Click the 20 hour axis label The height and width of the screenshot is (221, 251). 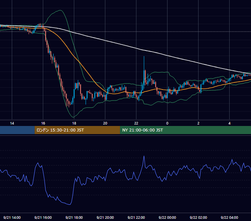point(105,123)
